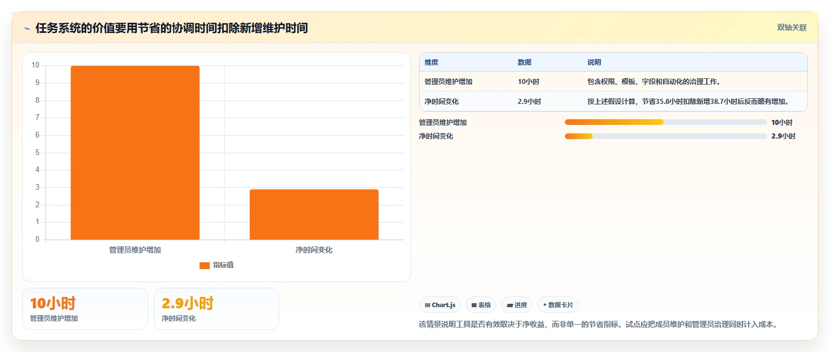
Task: Click the 10小时 table cell
Action: click(x=529, y=82)
